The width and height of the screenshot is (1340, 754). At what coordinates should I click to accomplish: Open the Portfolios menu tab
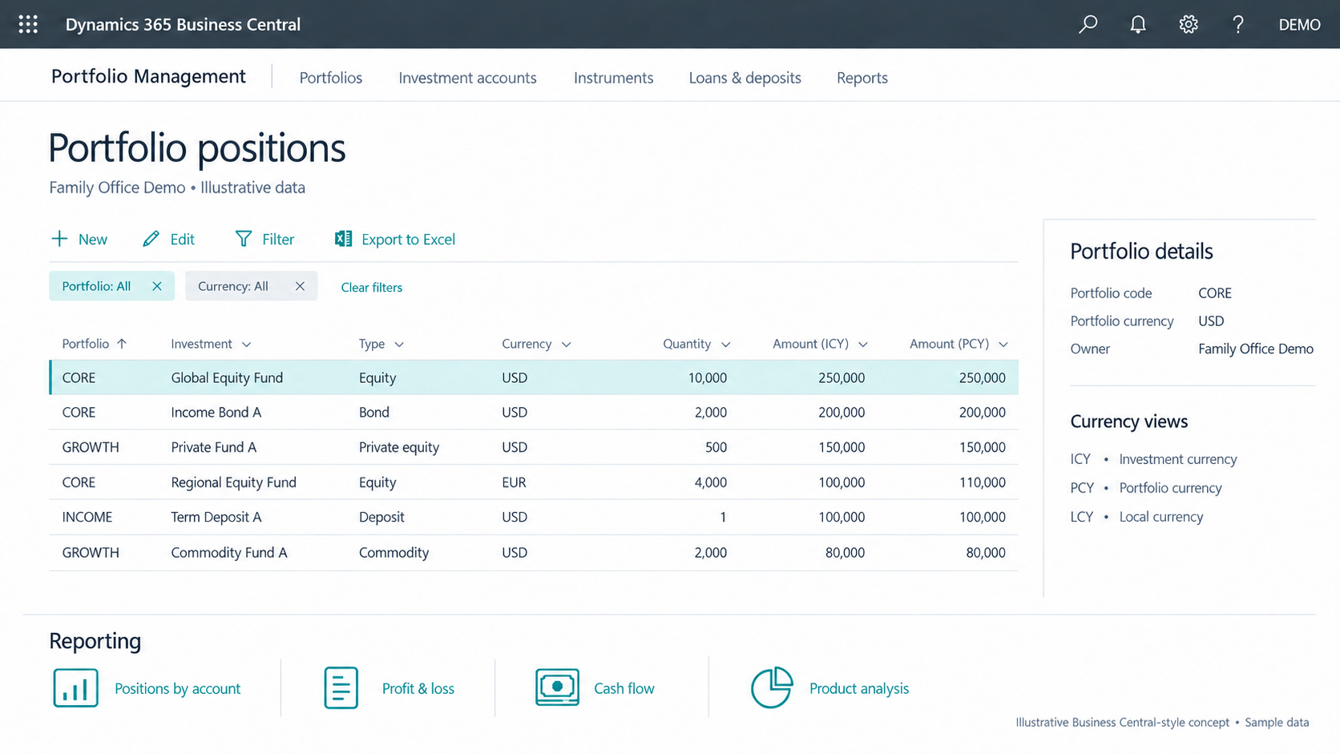point(331,78)
